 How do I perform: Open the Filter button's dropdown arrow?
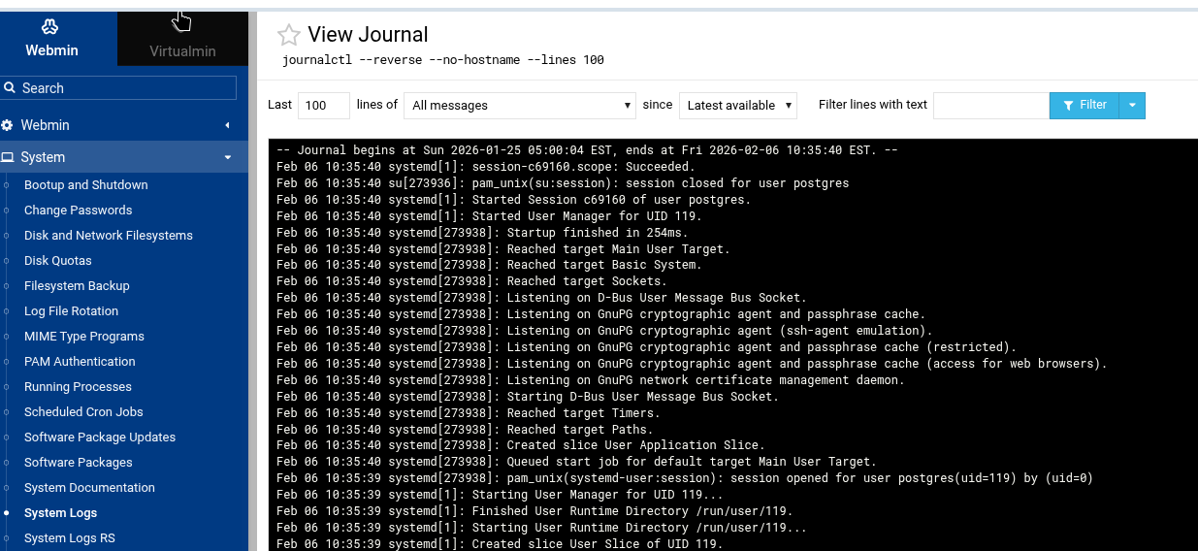(x=1132, y=105)
